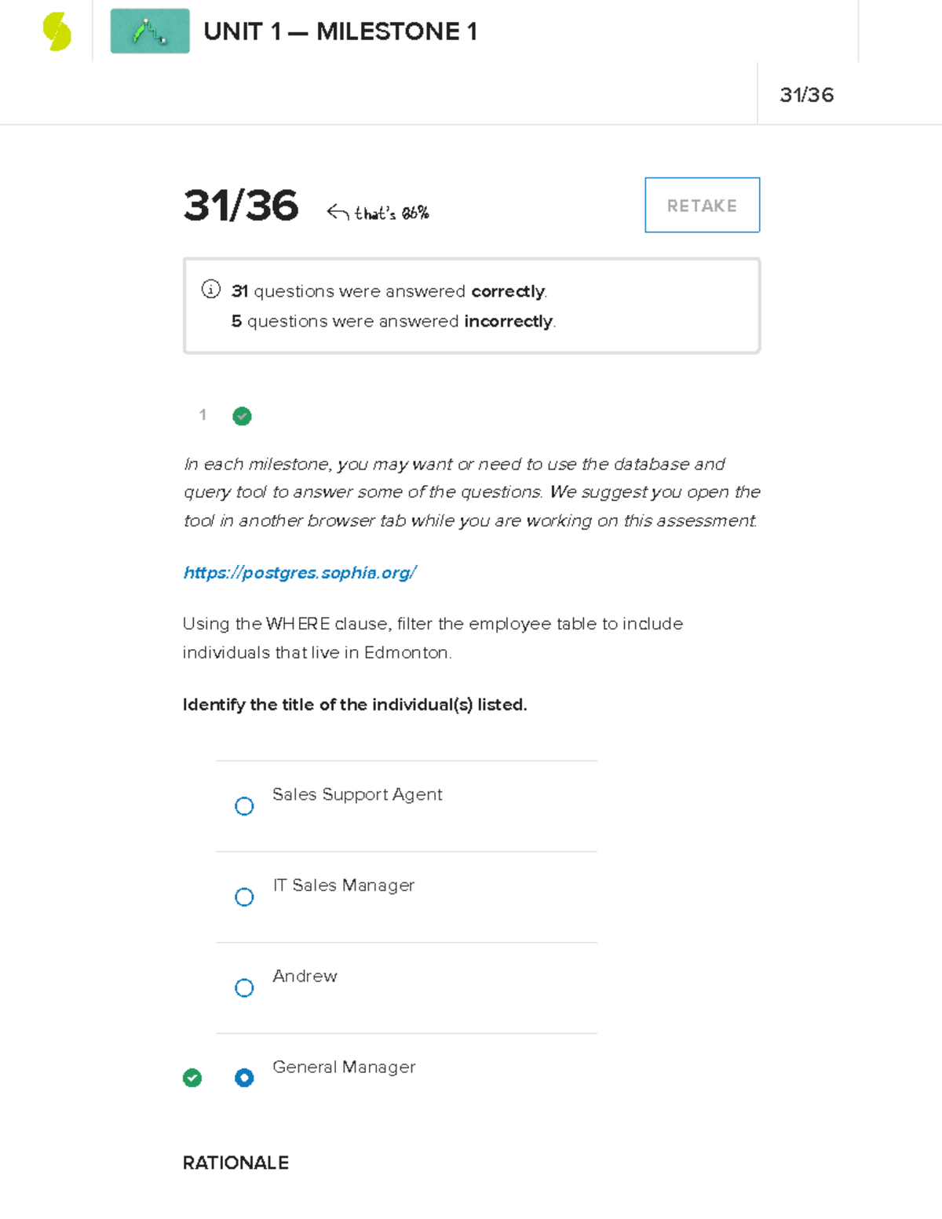Click green correct-answer checkmark beside General Manager
Image resolution: width=942 pixels, height=1219 pixels.
pos(192,1078)
